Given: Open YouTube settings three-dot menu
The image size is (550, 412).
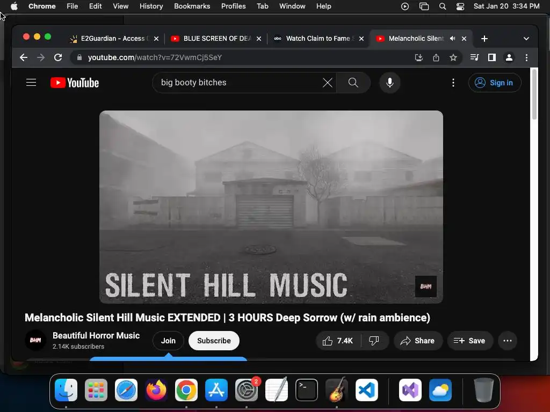Looking at the screenshot, I should pos(453,83).
